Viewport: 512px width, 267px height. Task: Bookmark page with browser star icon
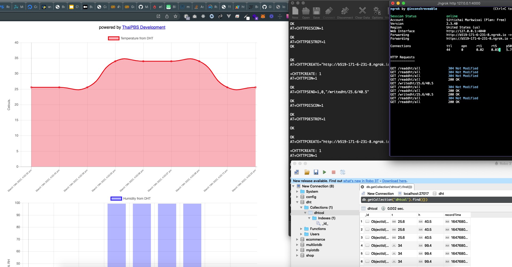(175, 16)
